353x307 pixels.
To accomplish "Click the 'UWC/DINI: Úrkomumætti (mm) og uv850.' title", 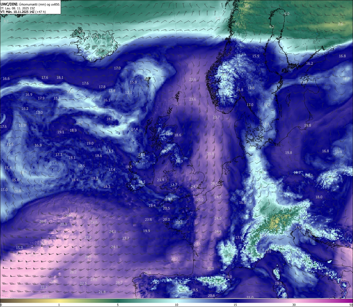I will point(30,4).
